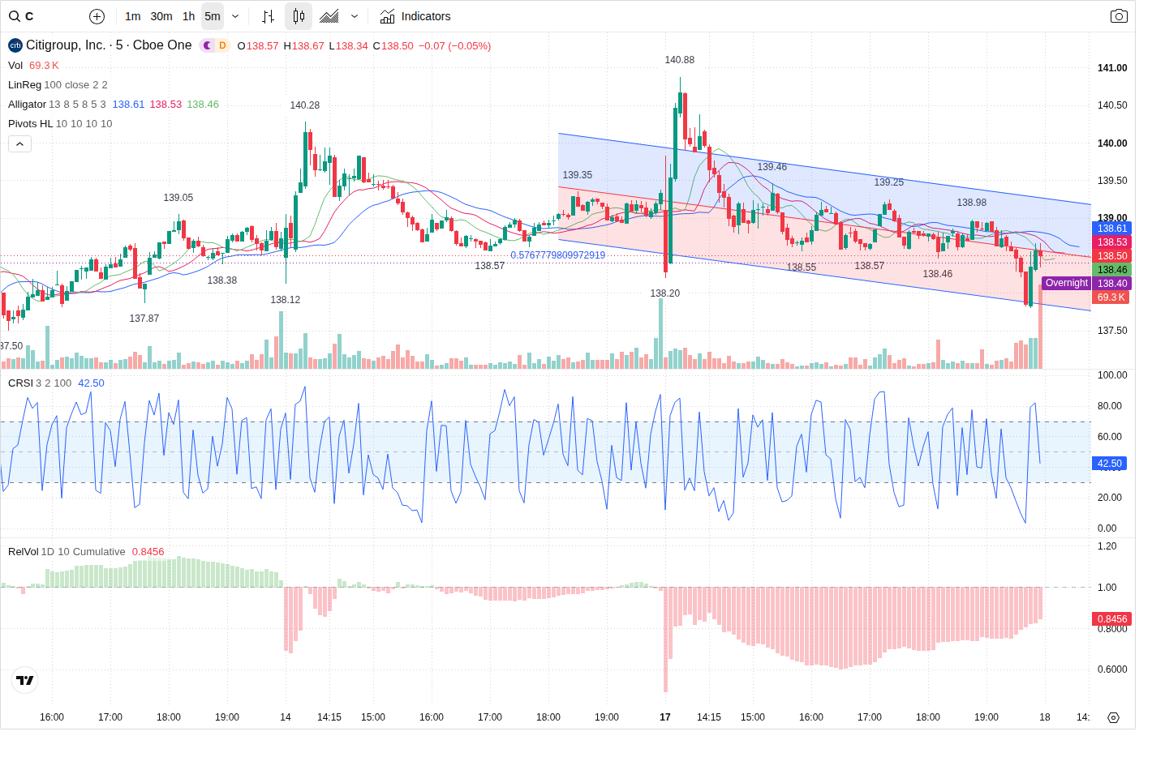Click the Overnight price label

(1066, 283)
